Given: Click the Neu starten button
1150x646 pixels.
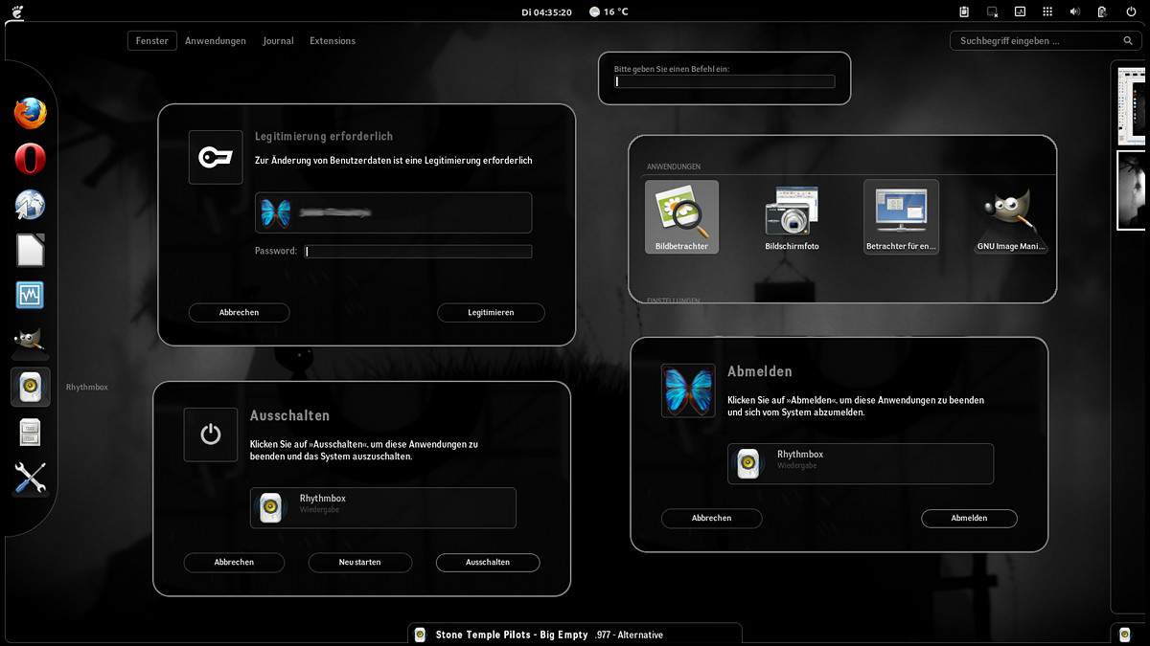Looking at the screenshot, I should click(360, 562).
